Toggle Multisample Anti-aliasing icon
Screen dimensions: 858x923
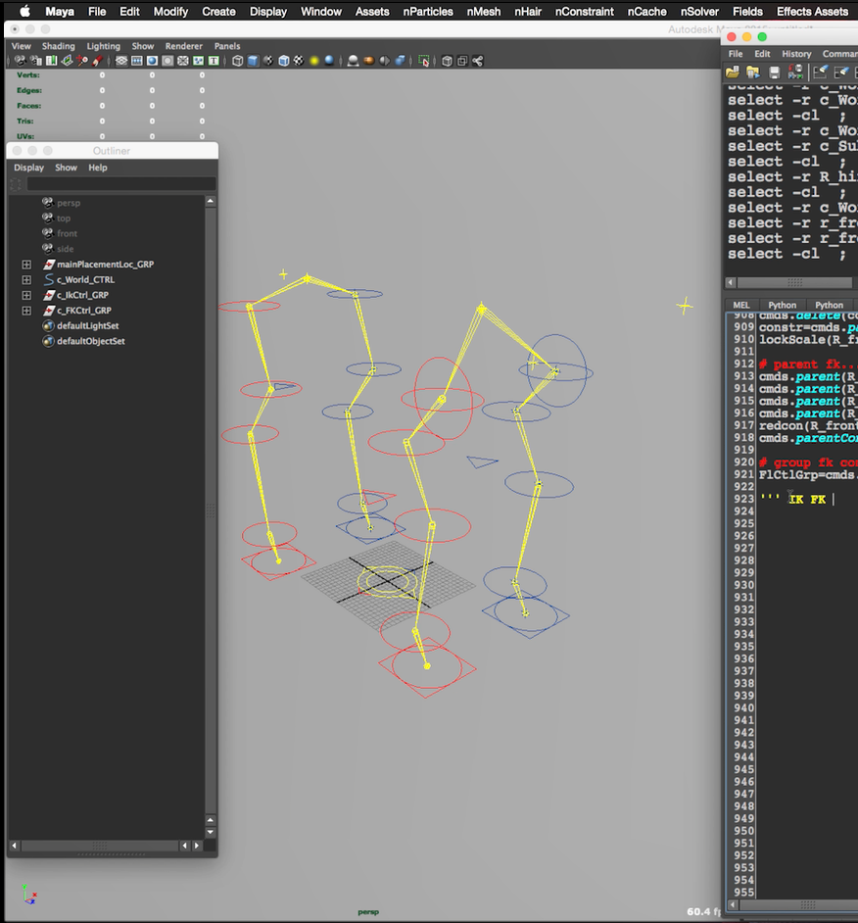point(384,61)
